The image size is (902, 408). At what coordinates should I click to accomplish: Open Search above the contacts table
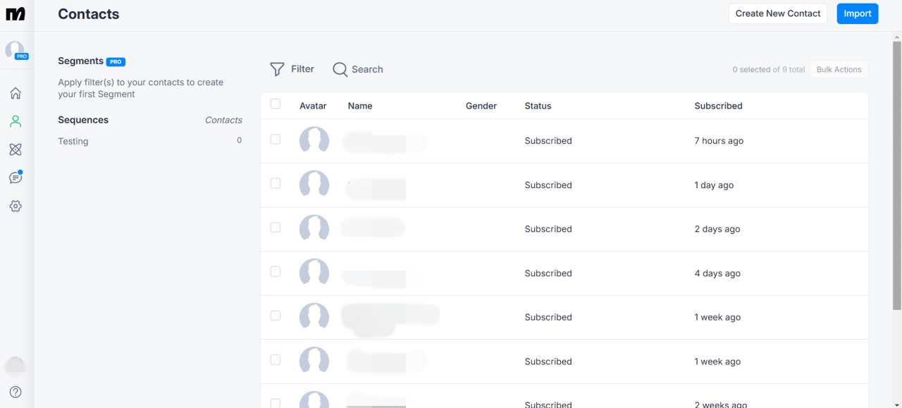[x=357, y=69]
